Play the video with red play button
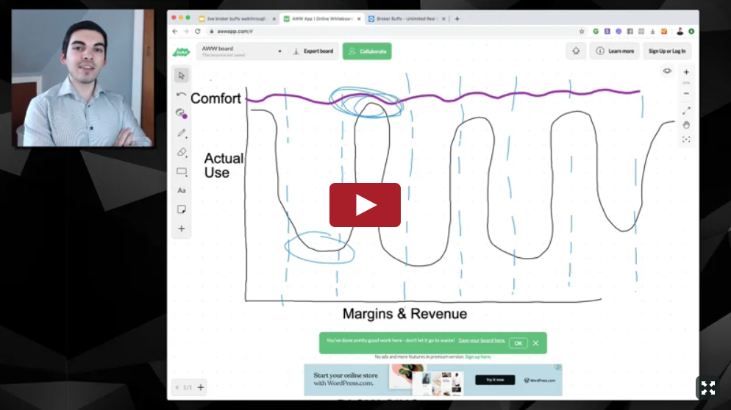 point(365,205)
